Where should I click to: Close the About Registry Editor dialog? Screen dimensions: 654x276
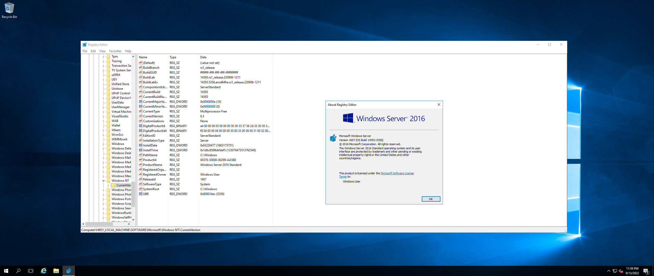[x=439, y=105]
